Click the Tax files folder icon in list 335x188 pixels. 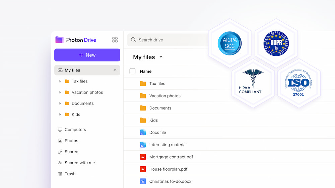click(143, 83)
